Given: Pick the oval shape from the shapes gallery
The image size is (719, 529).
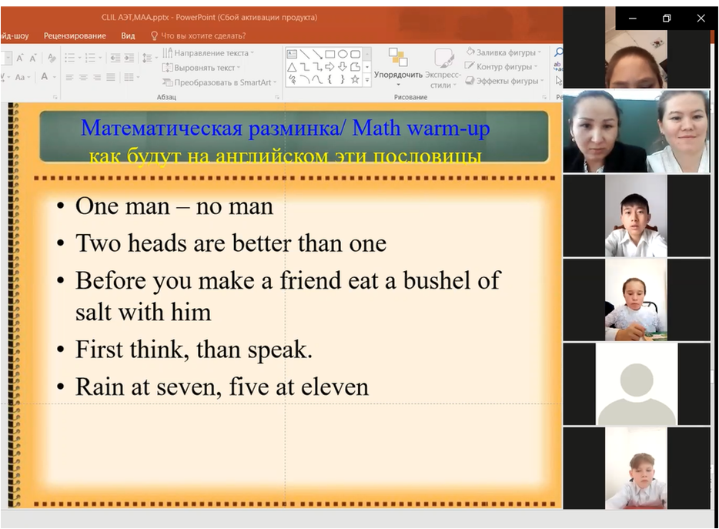Looking at the screenshot, I should [343, 54].
